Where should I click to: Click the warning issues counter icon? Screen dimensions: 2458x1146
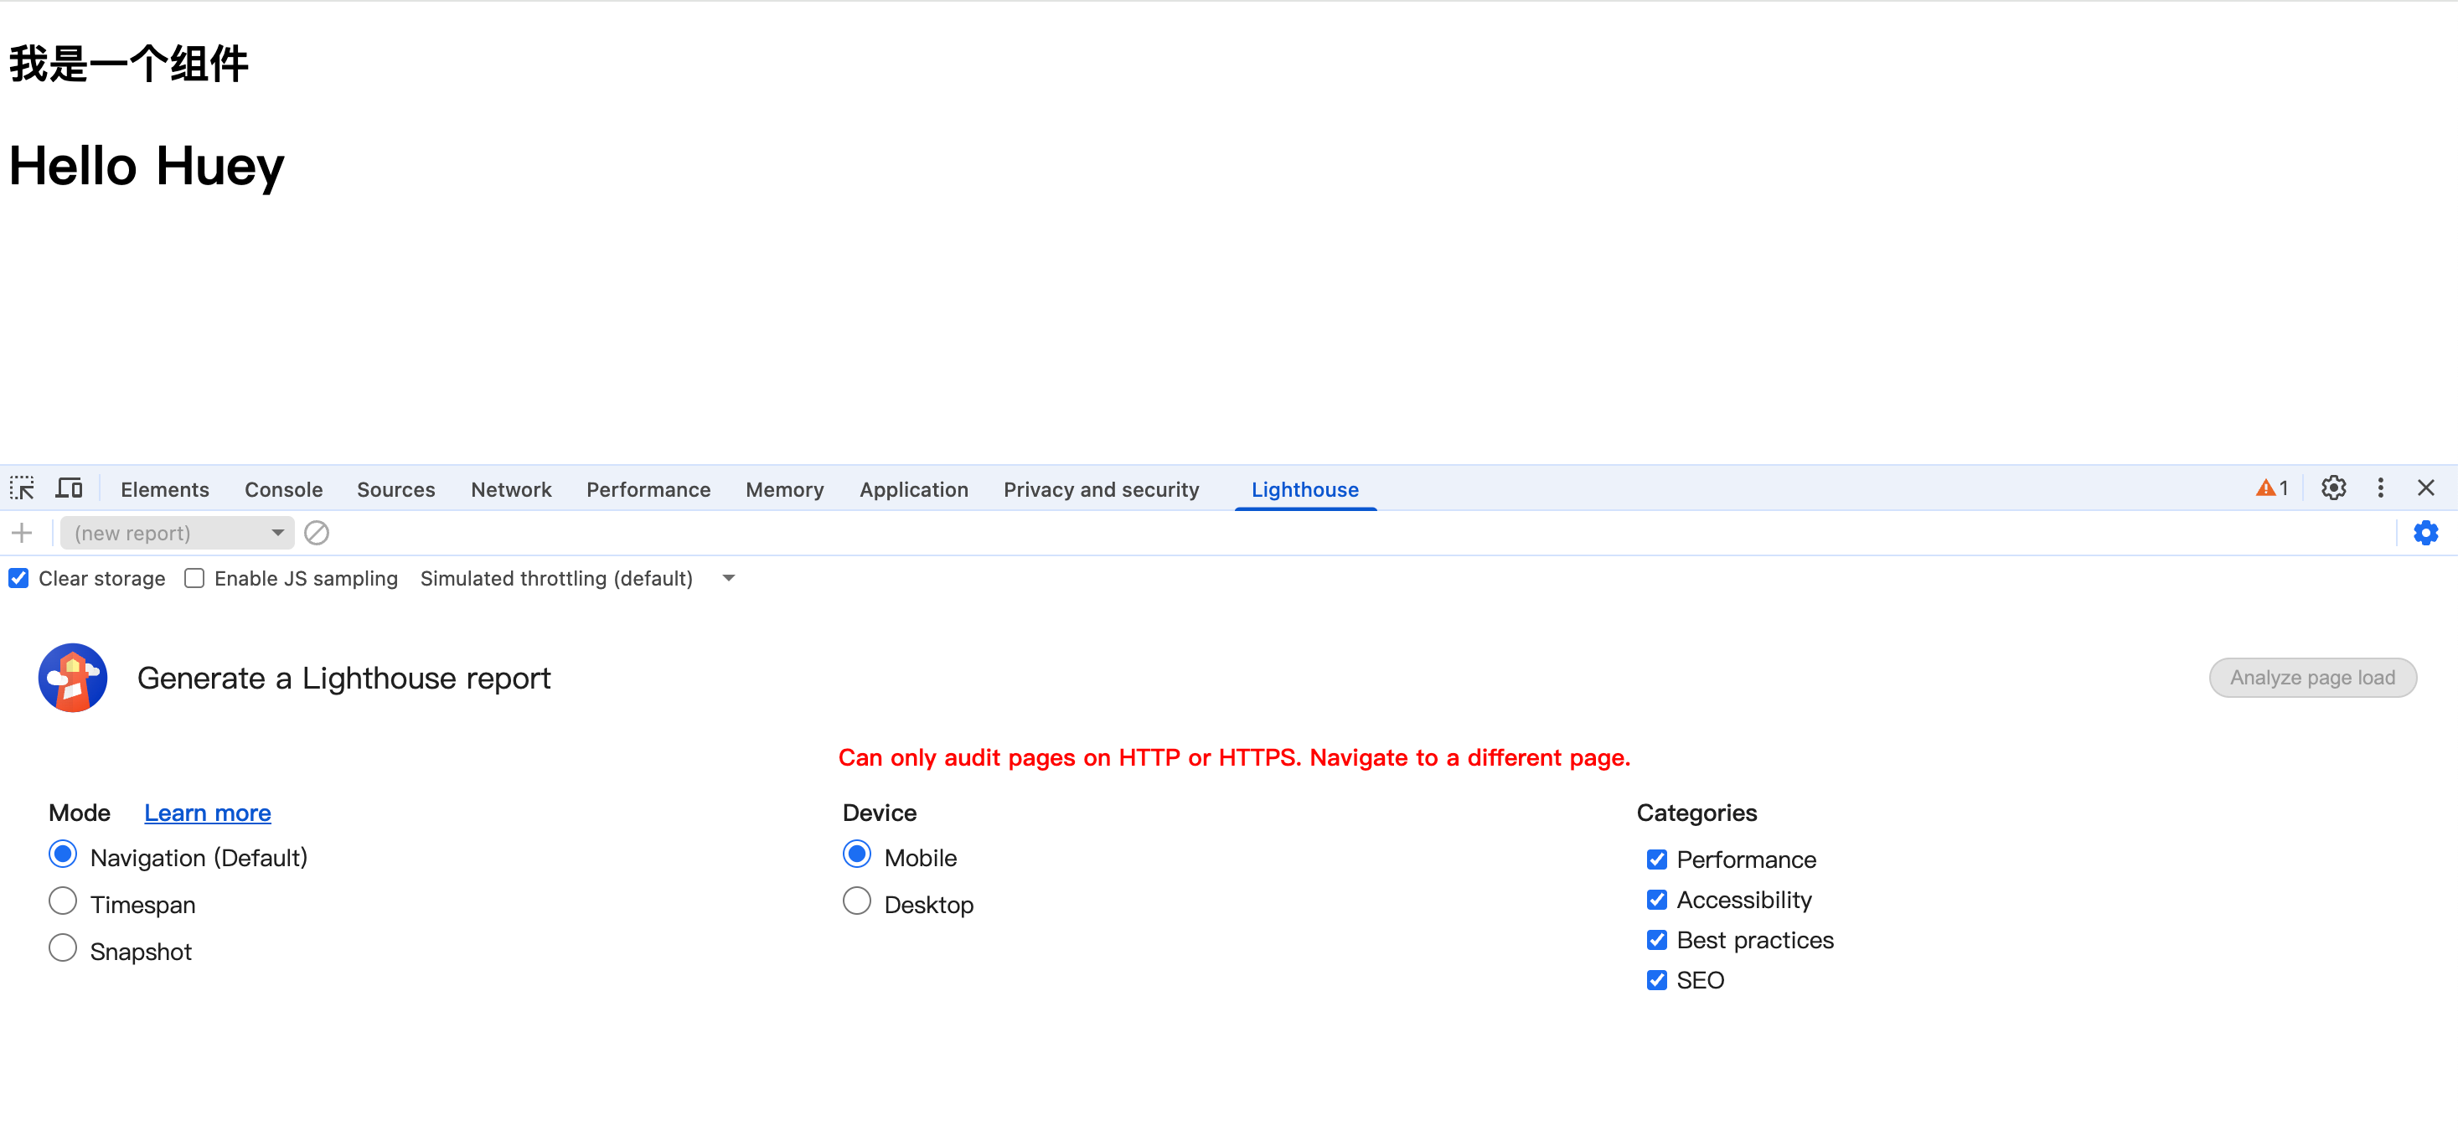(x=2271, y=488)
